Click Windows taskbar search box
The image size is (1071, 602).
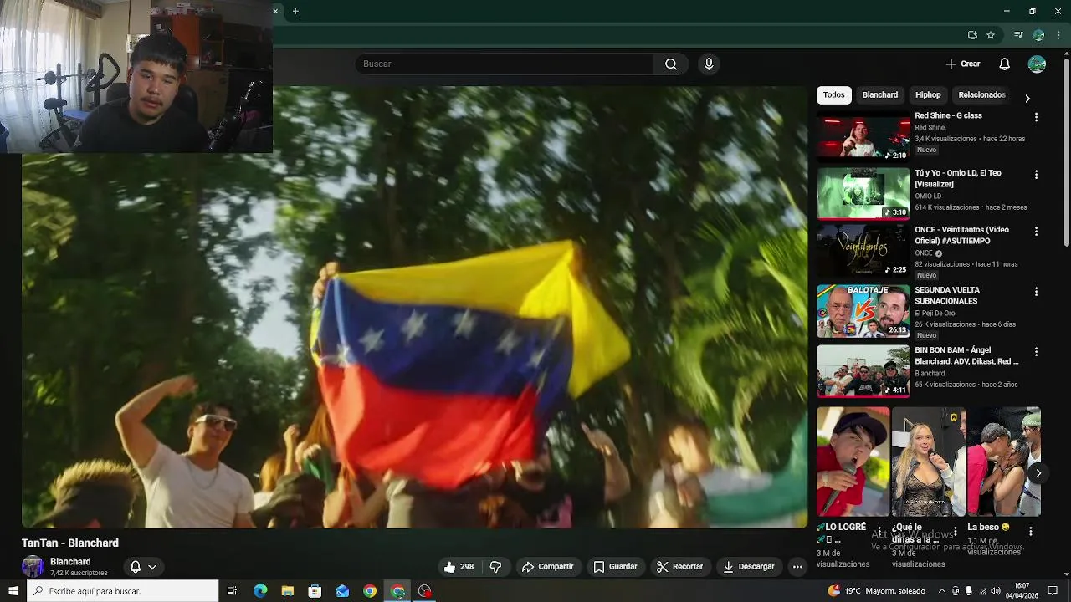click(x=122, y=591)
